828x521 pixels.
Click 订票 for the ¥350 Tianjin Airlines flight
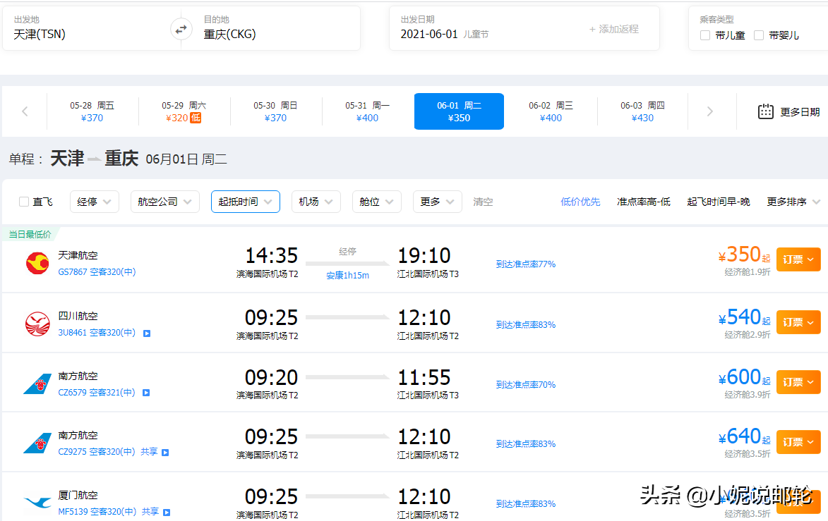(798, 259)
